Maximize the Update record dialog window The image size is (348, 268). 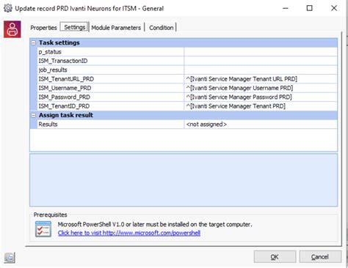(x=310, y=8)
